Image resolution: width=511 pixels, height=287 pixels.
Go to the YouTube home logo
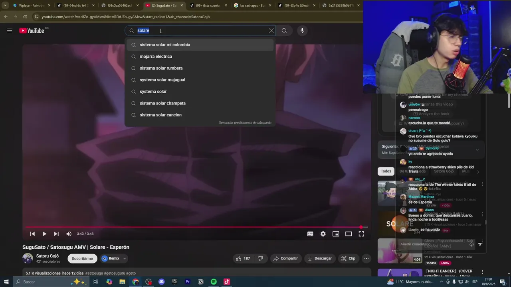point(32,31)
